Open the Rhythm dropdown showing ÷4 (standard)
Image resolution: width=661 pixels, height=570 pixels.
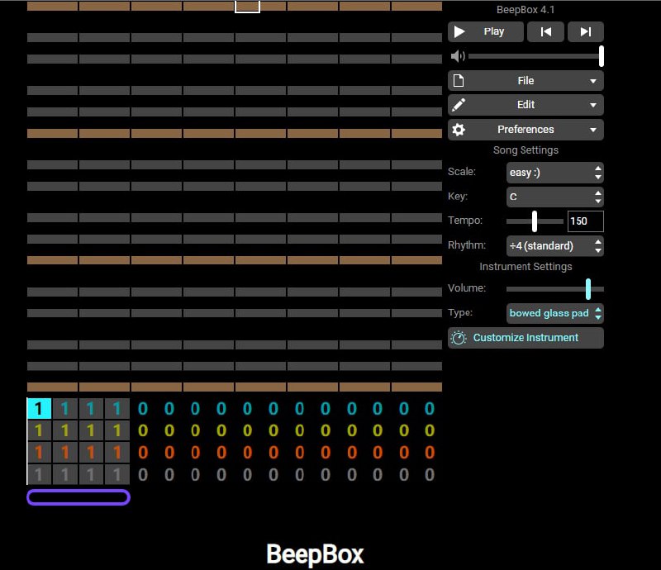click(x=554, y=246)
